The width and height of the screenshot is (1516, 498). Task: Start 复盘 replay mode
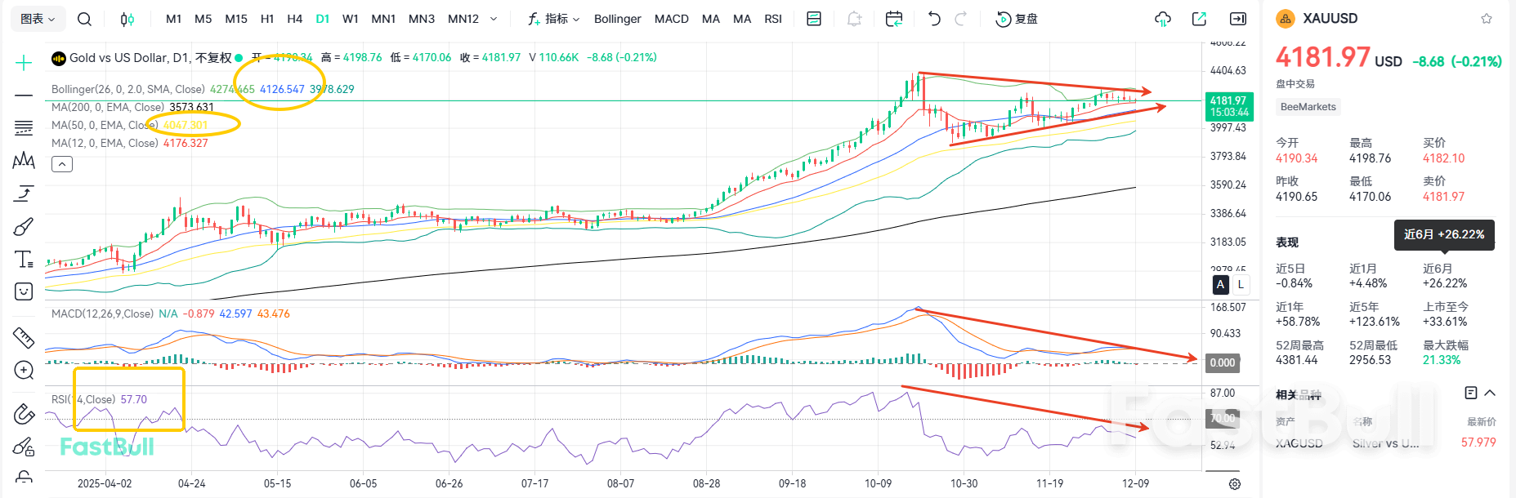click(1017, 19)
